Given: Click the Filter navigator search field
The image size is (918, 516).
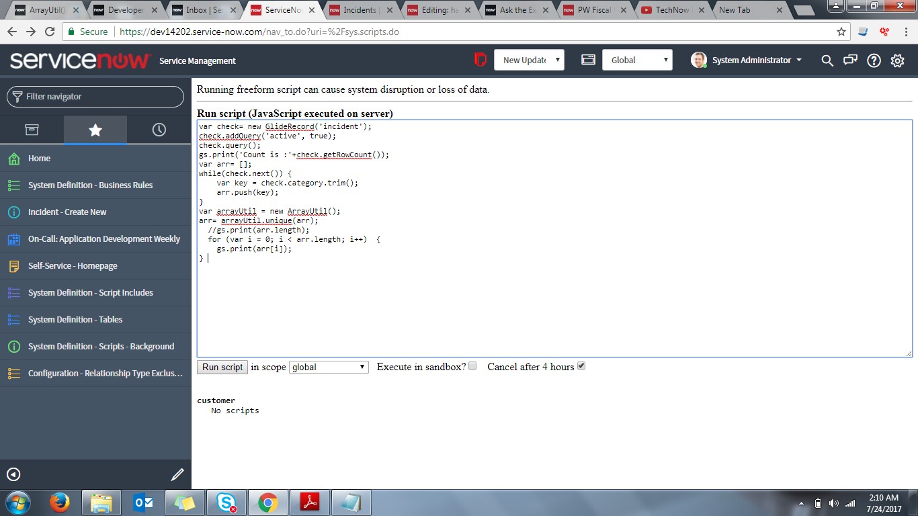Looking at the screenshot, I should pos(95,96).
